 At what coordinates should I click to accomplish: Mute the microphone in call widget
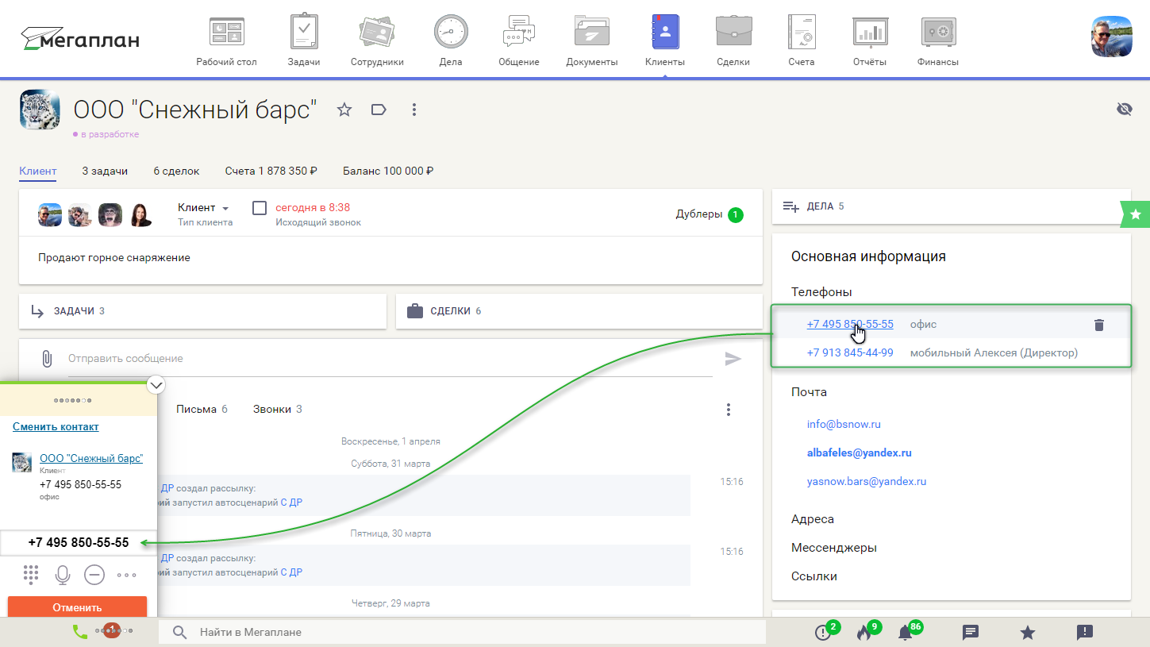click(63, 574)
